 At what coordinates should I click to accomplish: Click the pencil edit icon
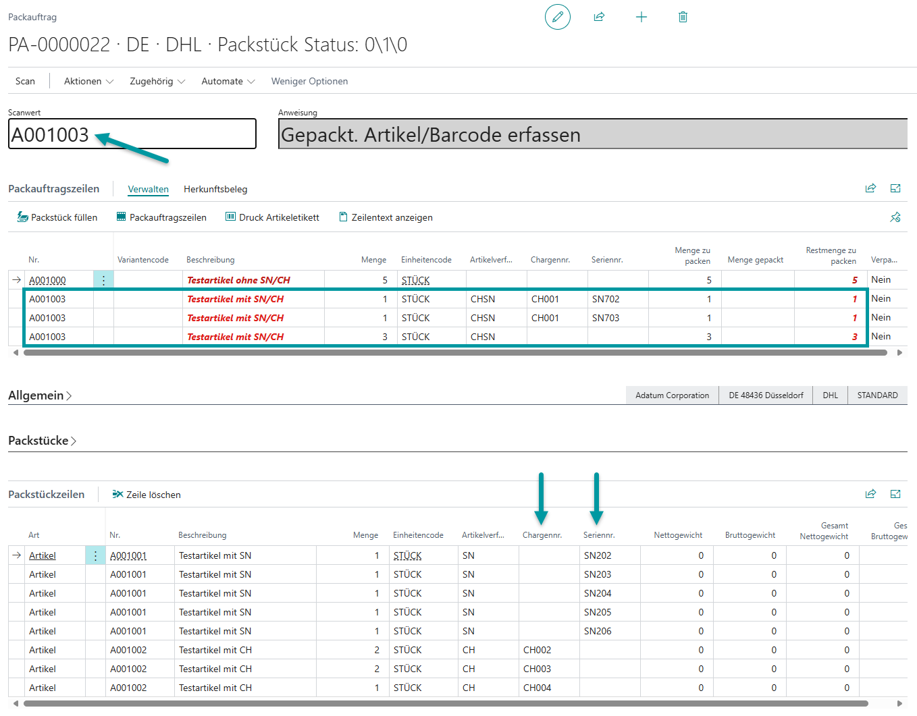coord(557,17)
